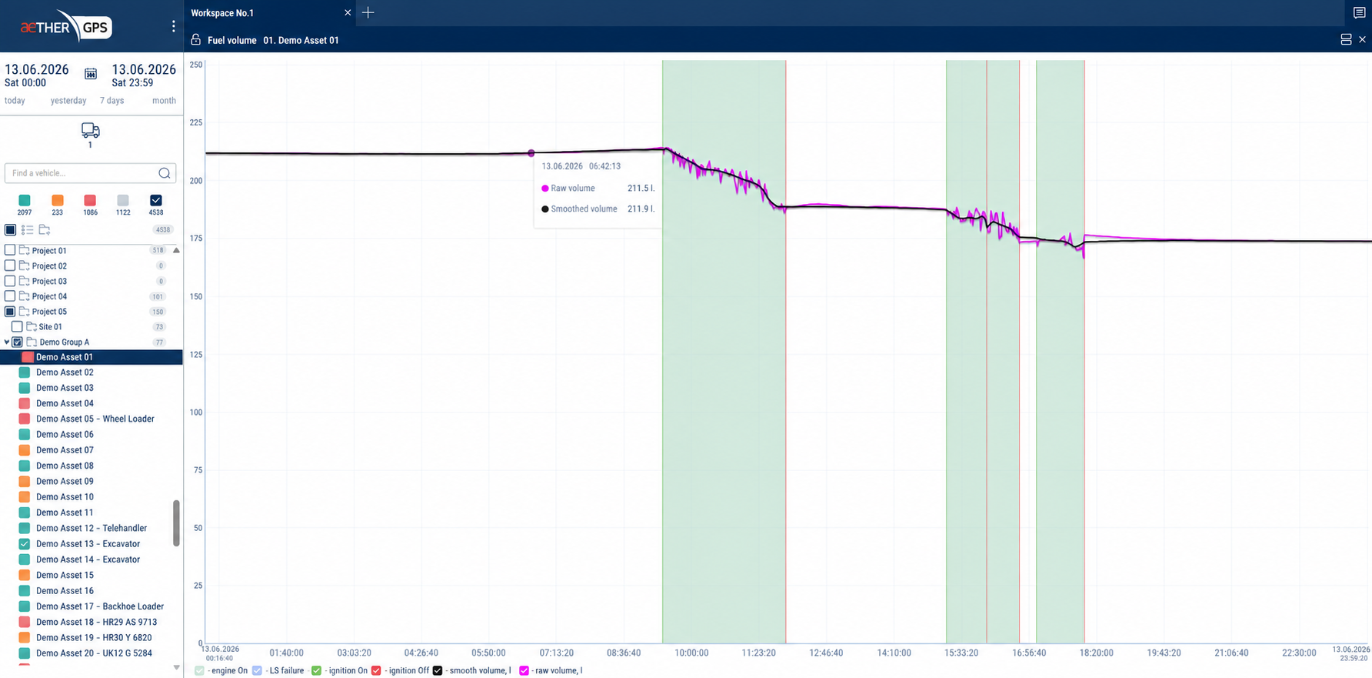Check the Project 02 checkbox

[10, 266]
